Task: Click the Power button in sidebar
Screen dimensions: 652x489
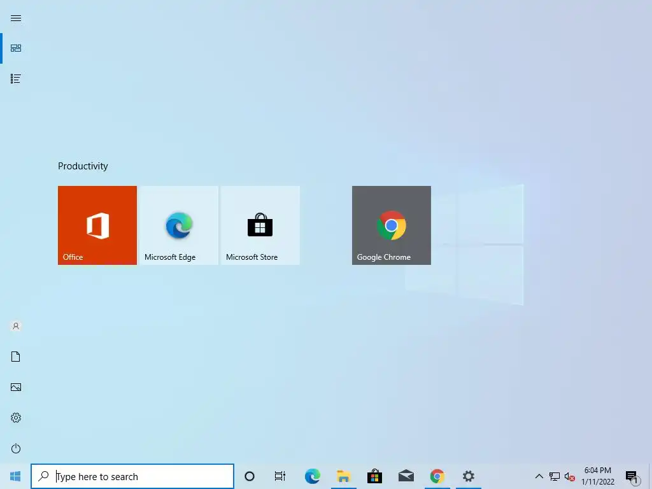Action: tap(16, 448)
